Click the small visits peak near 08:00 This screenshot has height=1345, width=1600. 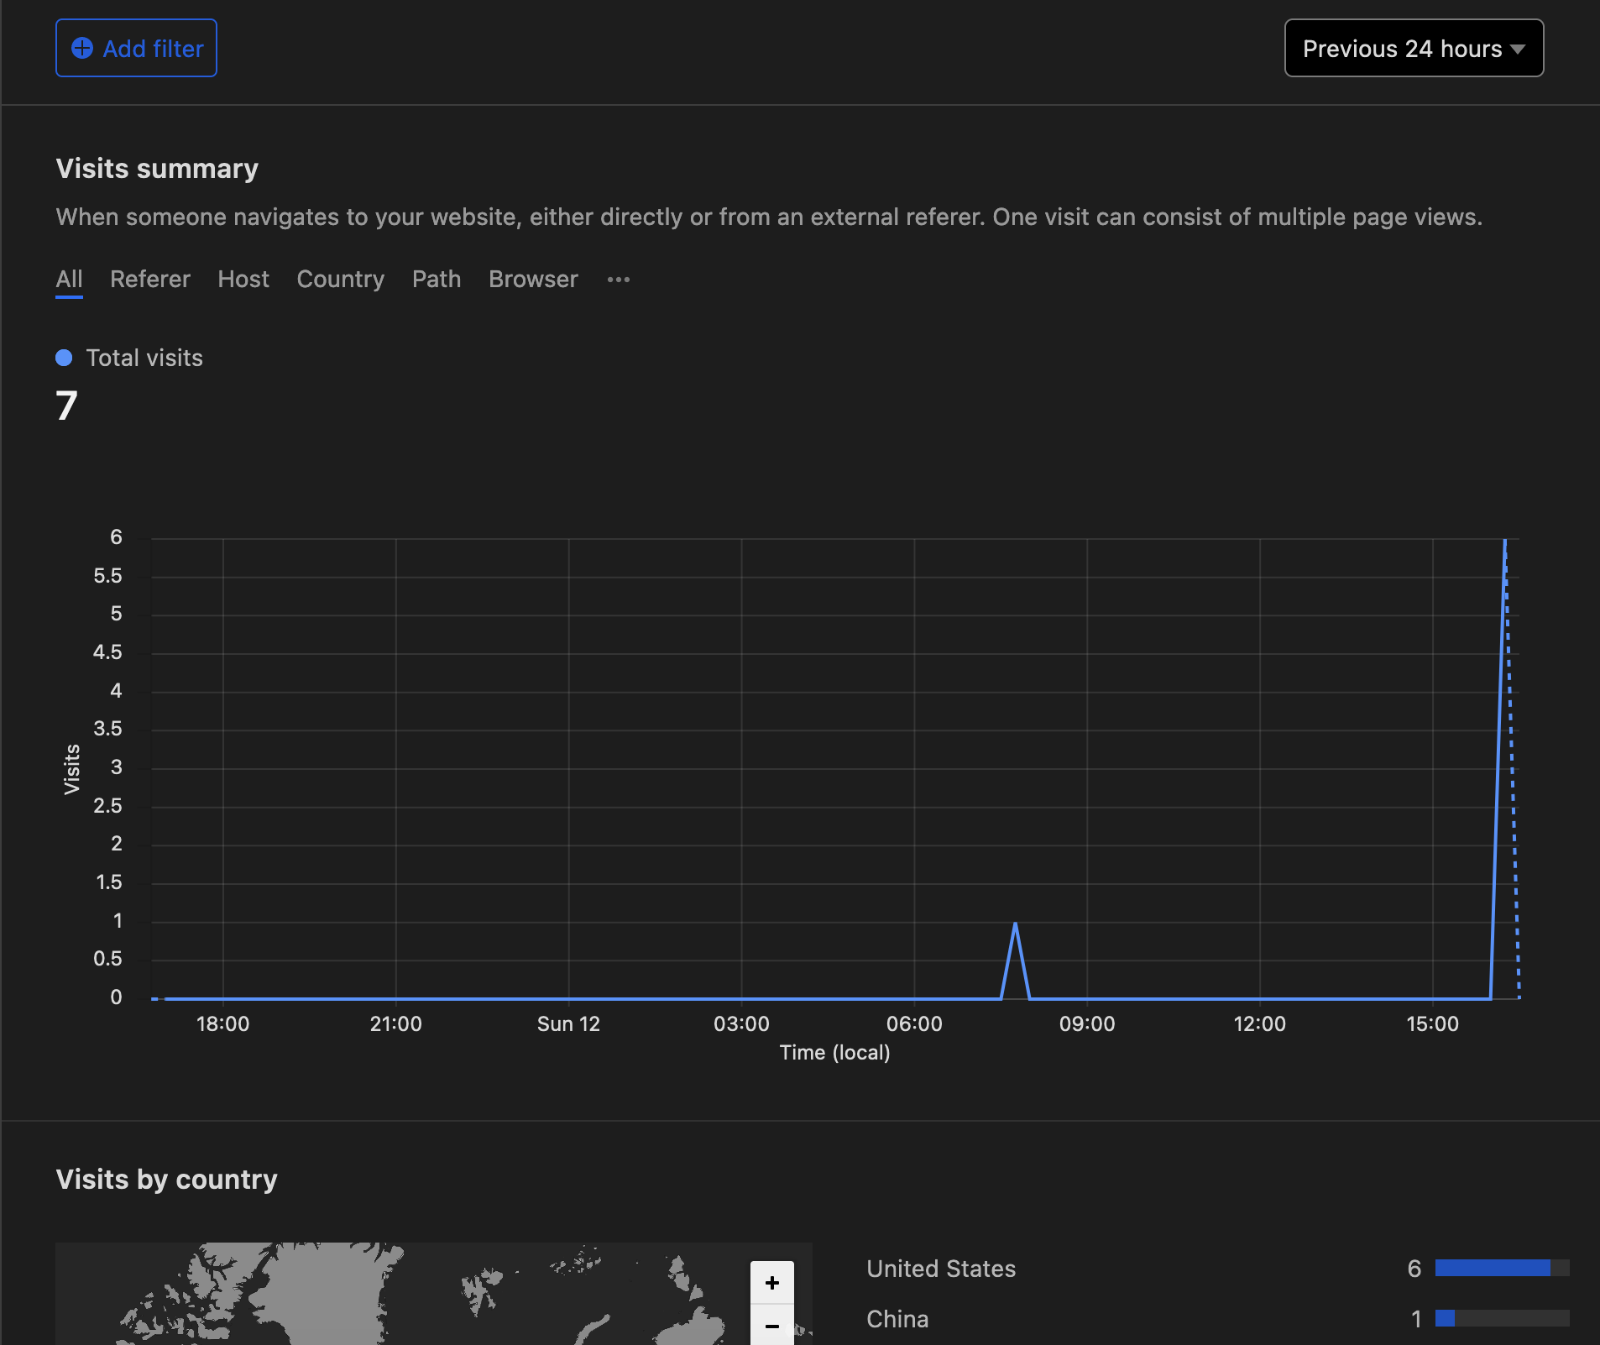[1015, 924]
